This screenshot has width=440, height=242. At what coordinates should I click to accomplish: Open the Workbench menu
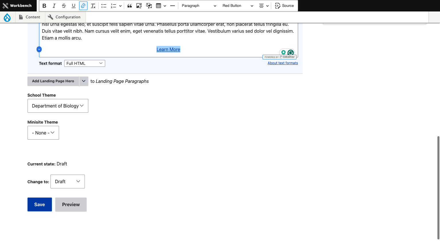click(17, 6)
